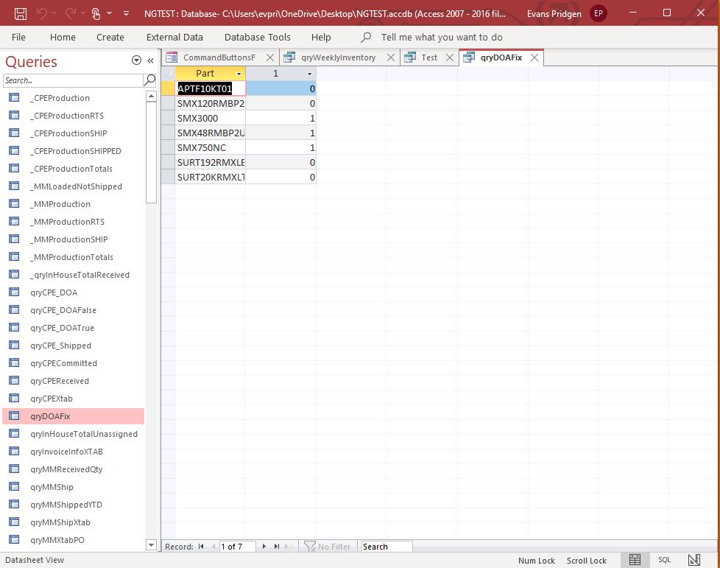720x568 pixels.
Task: Close the CommandButtonsF tab
Action: click(270, 57)
